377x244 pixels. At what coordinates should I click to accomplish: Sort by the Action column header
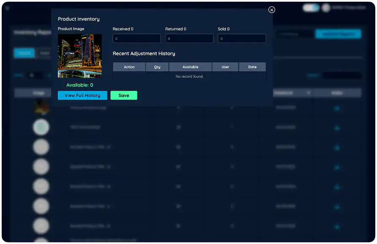(129, 67)
